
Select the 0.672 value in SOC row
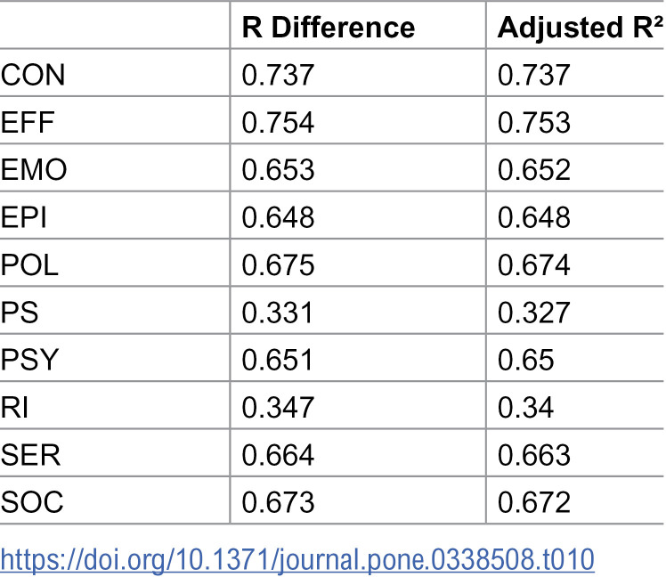pyautogui.click(x=533, y=502)
